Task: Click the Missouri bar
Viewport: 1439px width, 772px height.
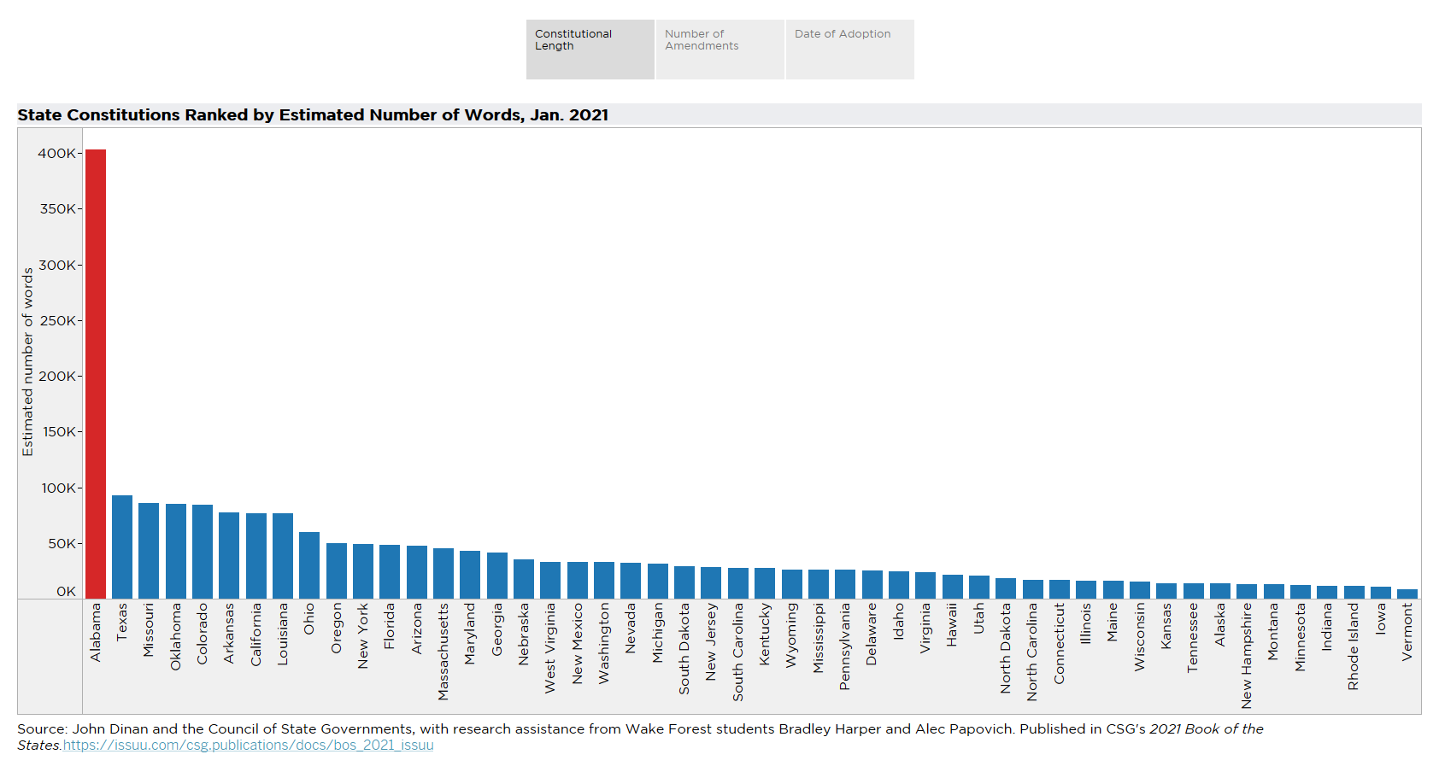Action: click(149, 551)
